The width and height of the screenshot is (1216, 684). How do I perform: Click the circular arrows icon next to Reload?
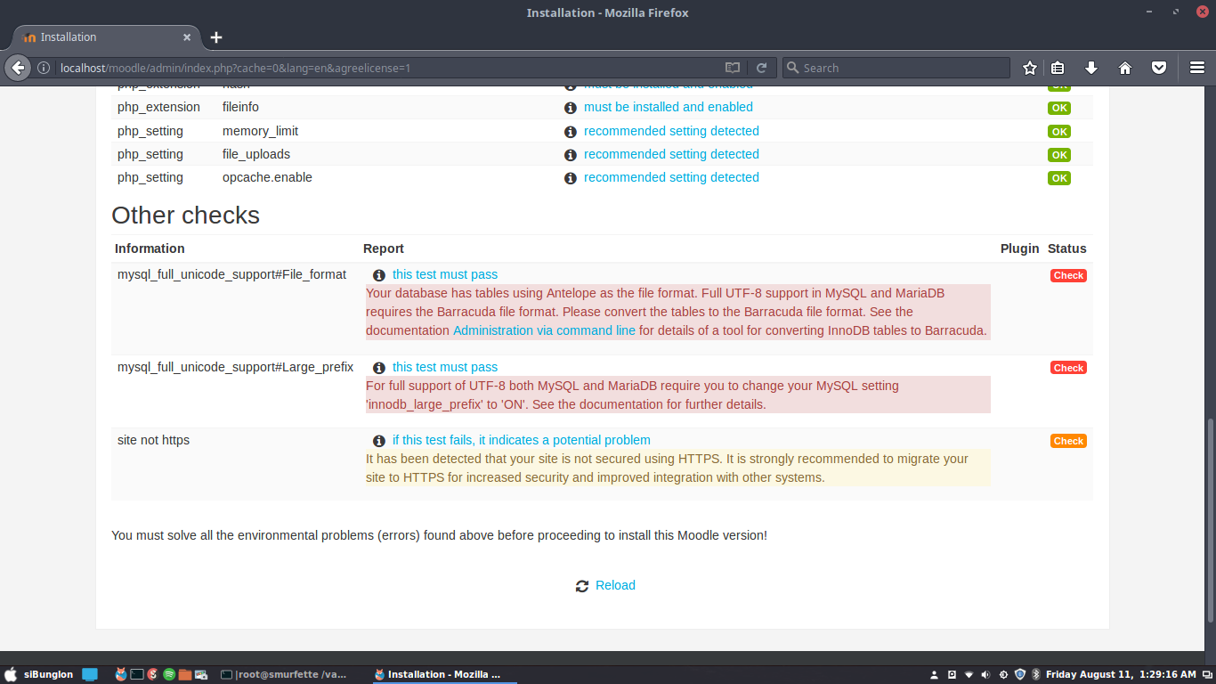pyautogui.click(x=582, y=586)
